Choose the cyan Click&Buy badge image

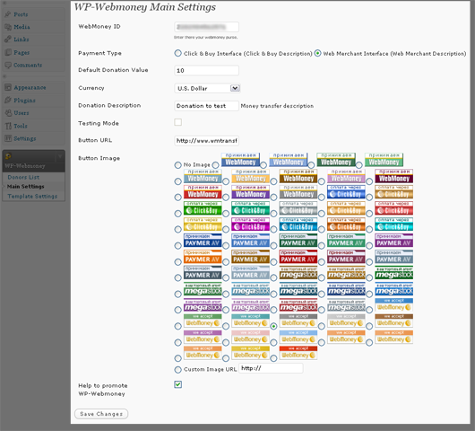pyautogui.click(x=393, y=224)
